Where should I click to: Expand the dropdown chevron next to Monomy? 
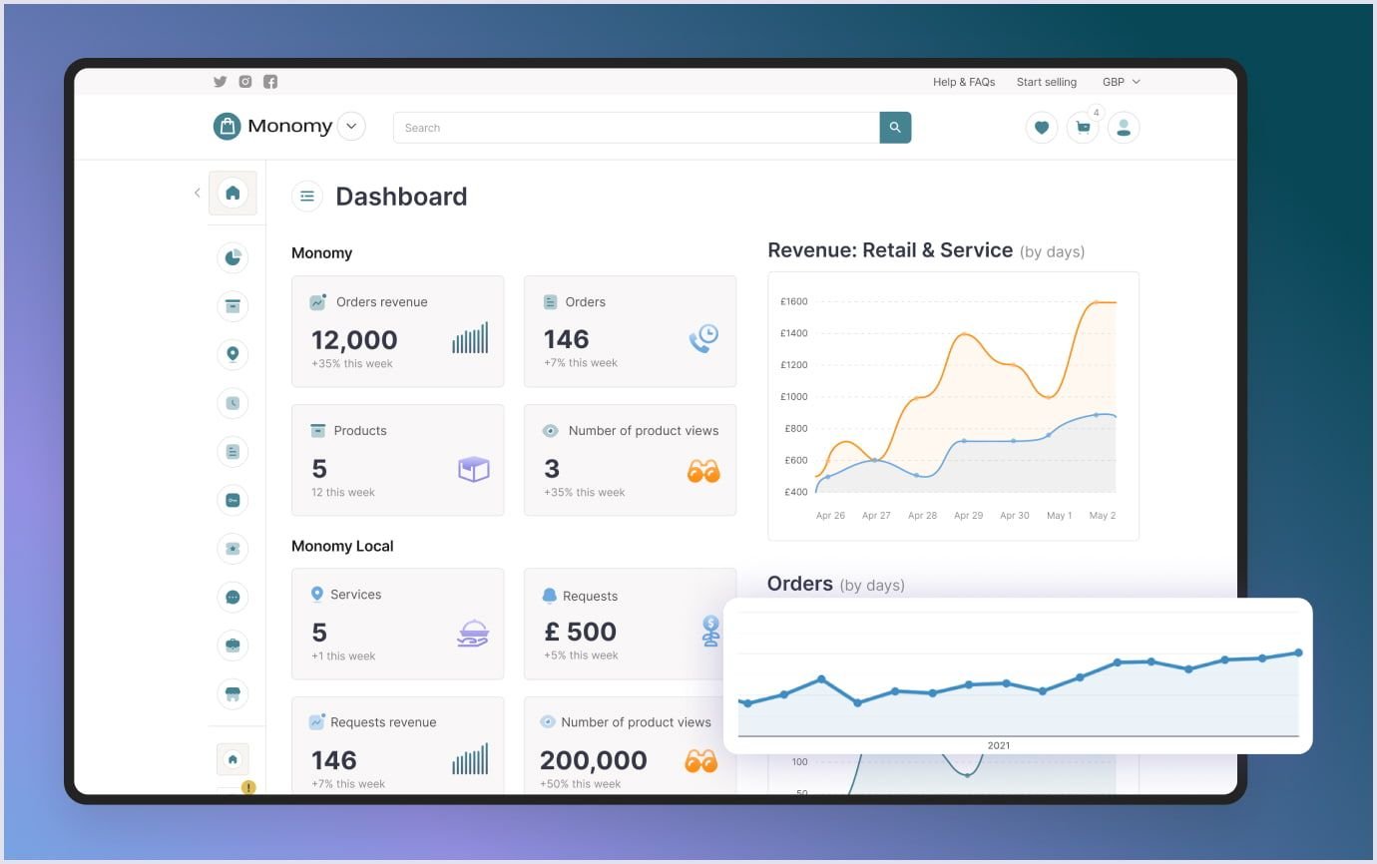(351, 127)
